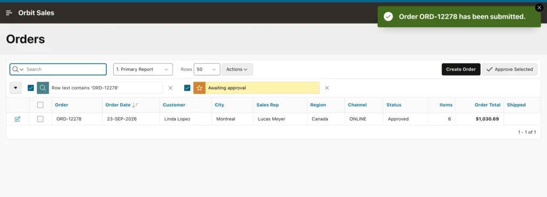Screen dimensions: 547x197
Task: Click the Orbit Sales app title
Action: pos(36,13)
